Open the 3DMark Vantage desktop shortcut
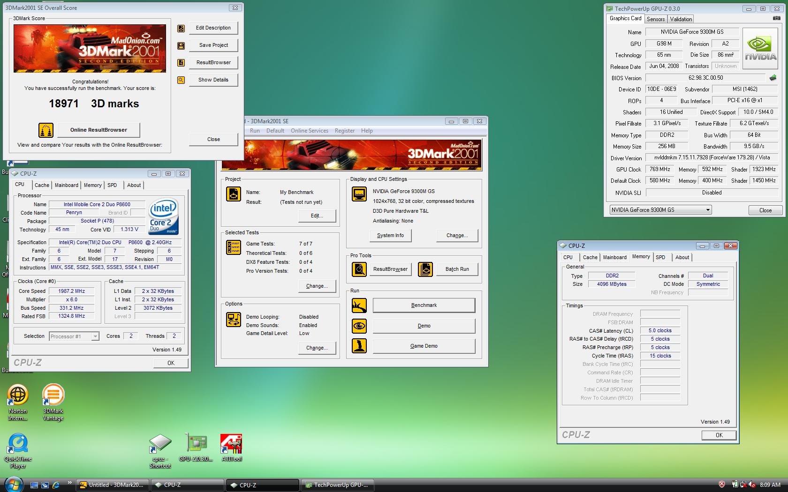 53,402
